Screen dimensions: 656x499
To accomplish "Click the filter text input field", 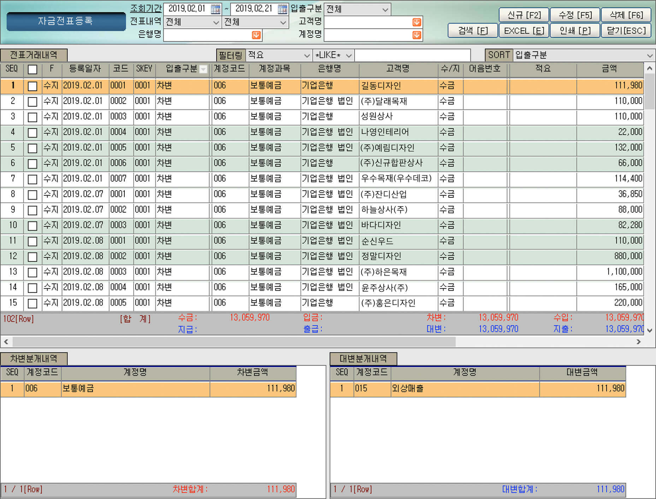I will (x=412, y=55).
